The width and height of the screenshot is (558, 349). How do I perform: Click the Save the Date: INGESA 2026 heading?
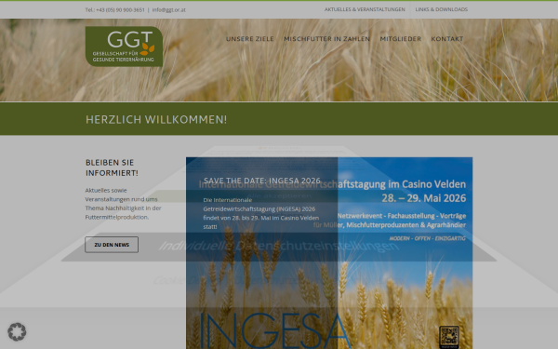(262, 181)
